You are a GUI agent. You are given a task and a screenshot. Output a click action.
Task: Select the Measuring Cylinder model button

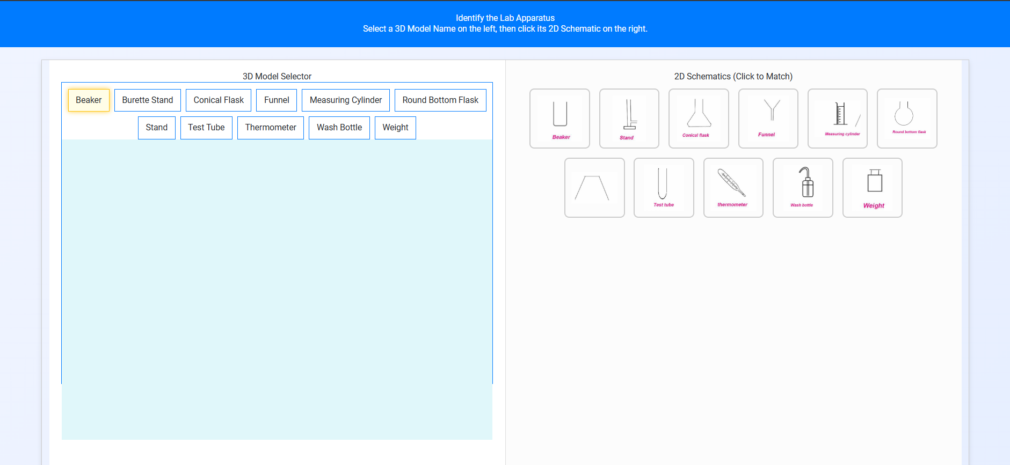pyautogui.click(x=346, y=100)
